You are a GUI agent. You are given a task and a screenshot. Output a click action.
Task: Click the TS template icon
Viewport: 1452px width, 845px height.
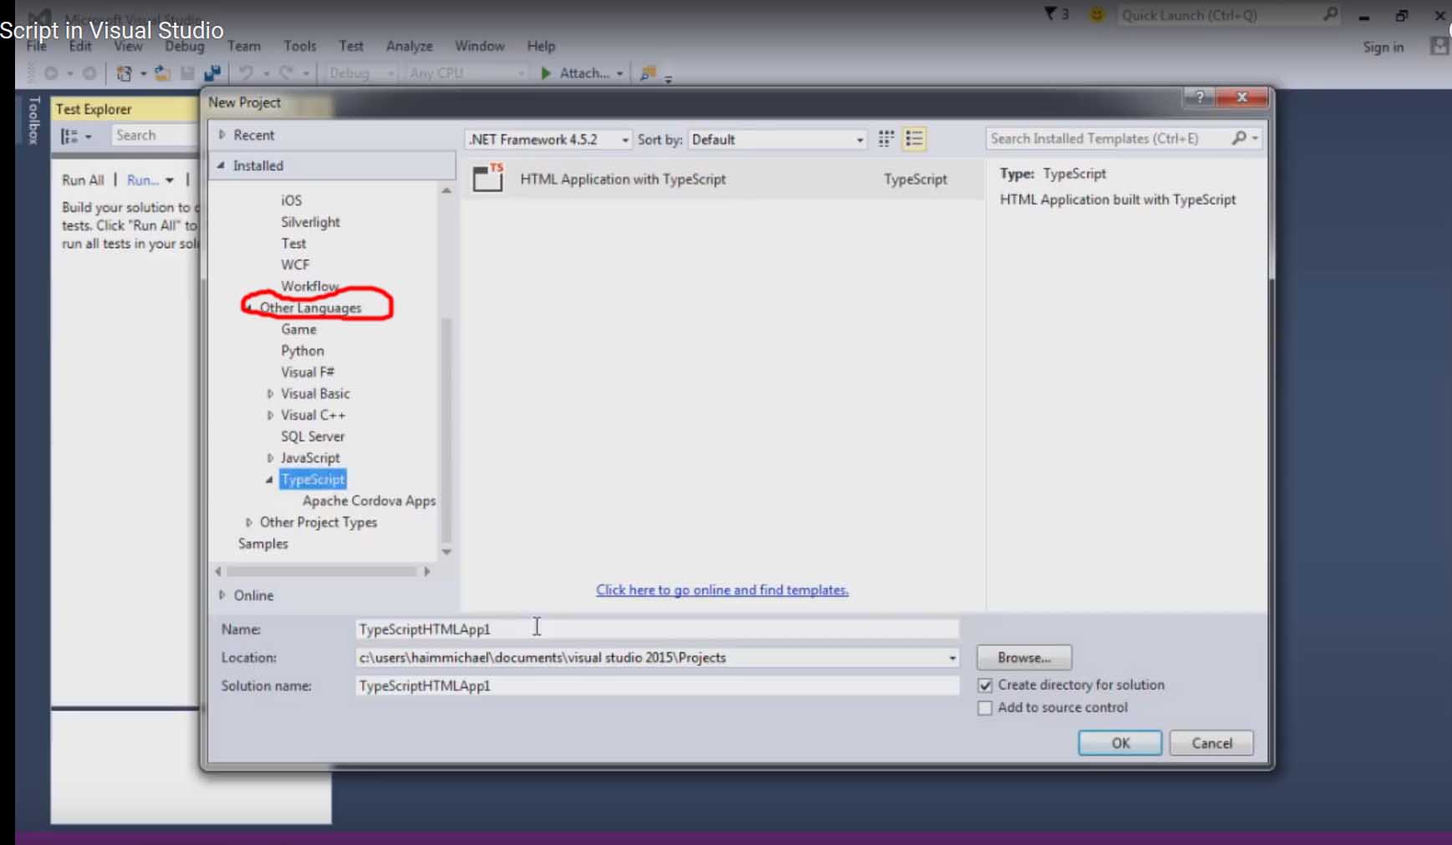coord(489,178)
